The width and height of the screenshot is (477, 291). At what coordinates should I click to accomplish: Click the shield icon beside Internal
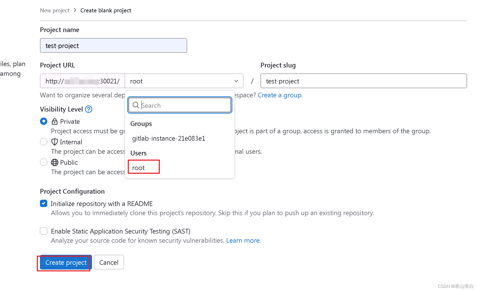[x=54, y=142]
